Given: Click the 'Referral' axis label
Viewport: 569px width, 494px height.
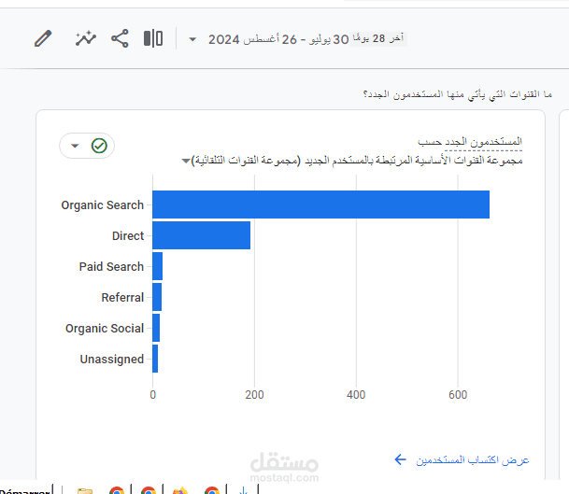Looking at the screenshot, I should tap(122, 298).
